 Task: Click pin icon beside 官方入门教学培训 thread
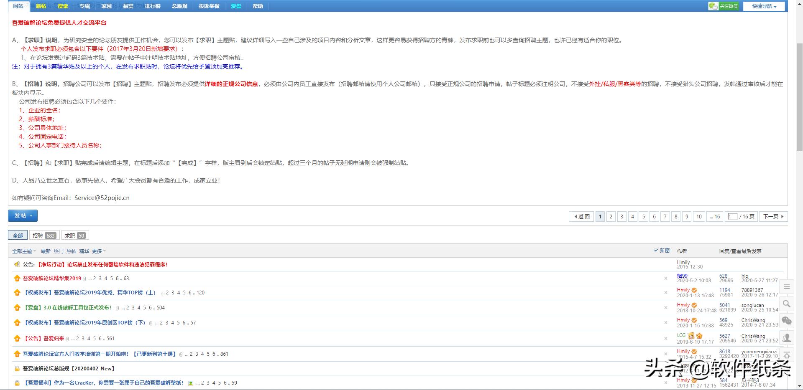click(x=17, y=354)
